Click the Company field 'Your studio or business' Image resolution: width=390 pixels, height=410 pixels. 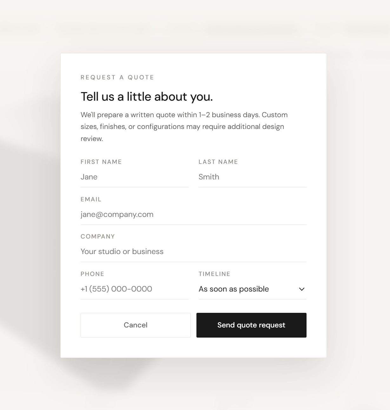[193, 252]
